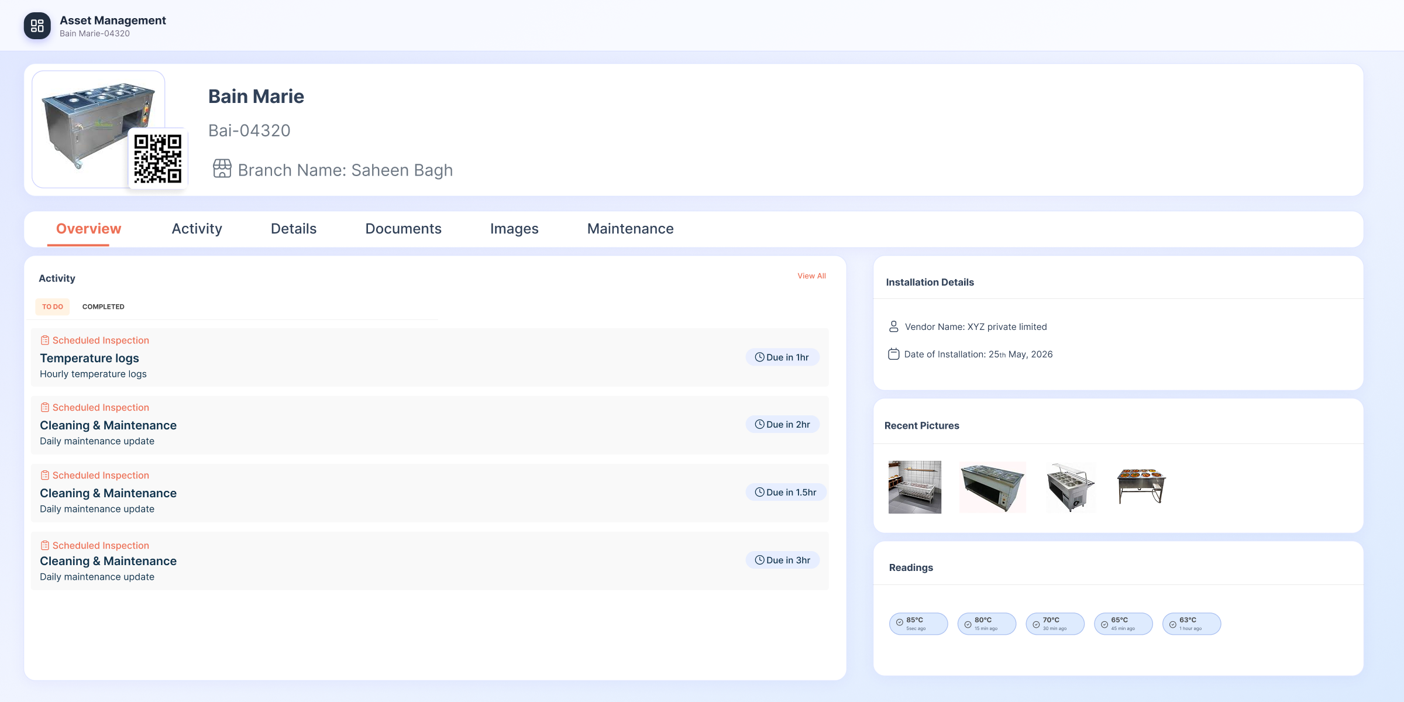Click the Hourly temperature logs description

coord(93,374)
